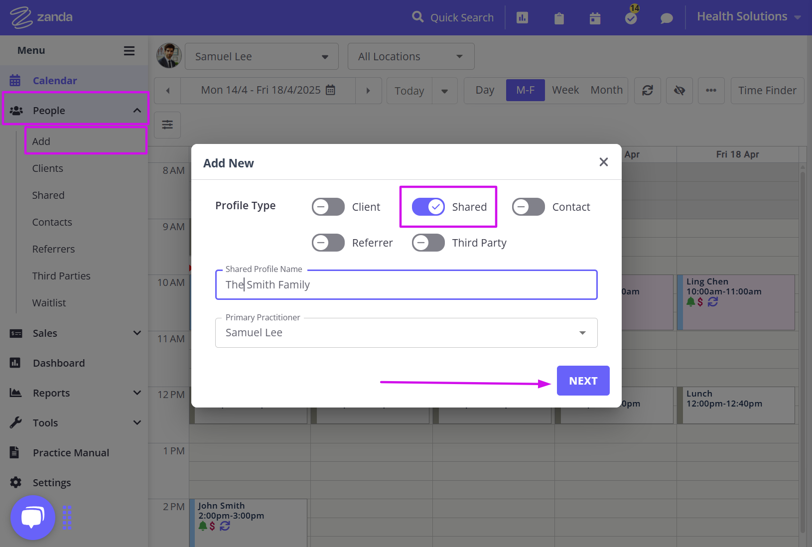This screenshot has width=812, height=547.
Task: Switch to the Month calendar view
Action: [x=606, y=90]
